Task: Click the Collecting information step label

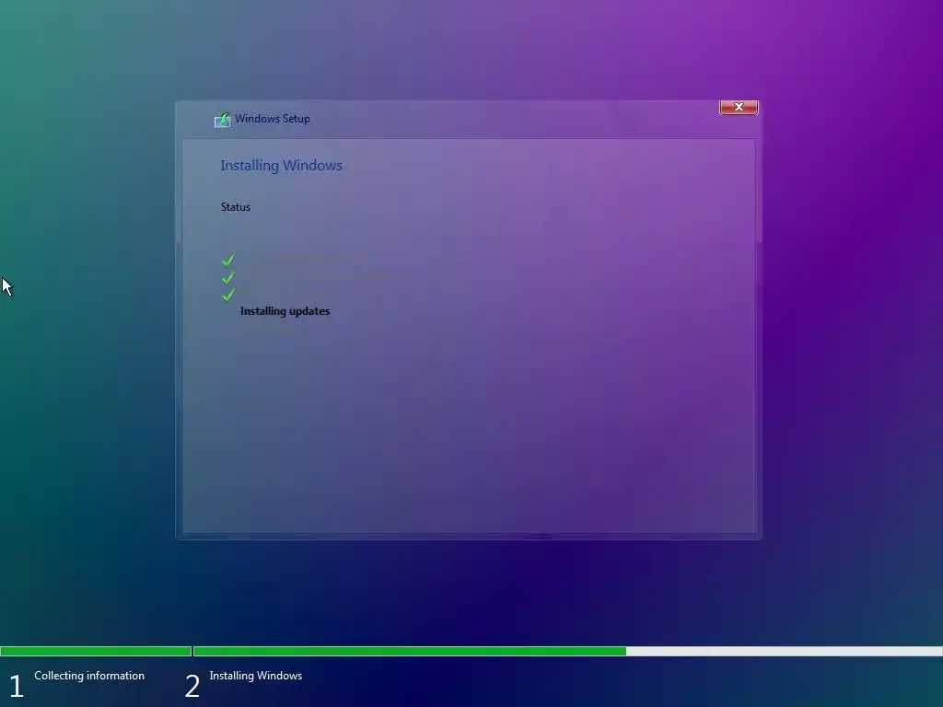Action: click(89, 676)
